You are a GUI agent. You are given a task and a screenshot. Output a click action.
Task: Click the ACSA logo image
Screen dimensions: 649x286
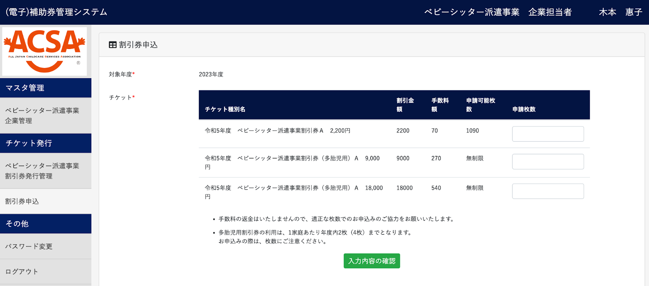(45, 51)
